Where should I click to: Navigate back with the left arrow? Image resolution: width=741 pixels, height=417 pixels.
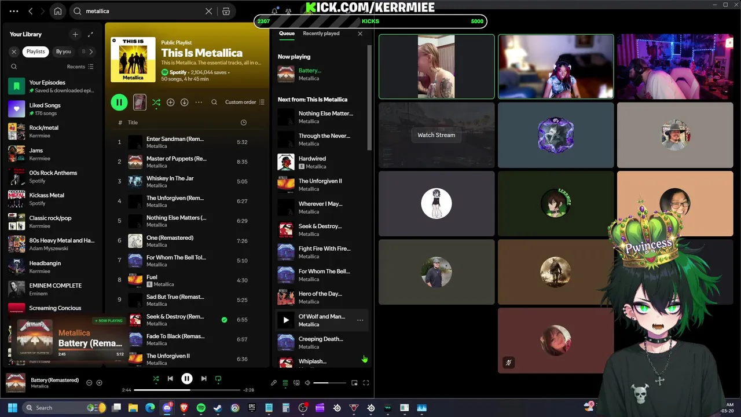click(31, 11)
